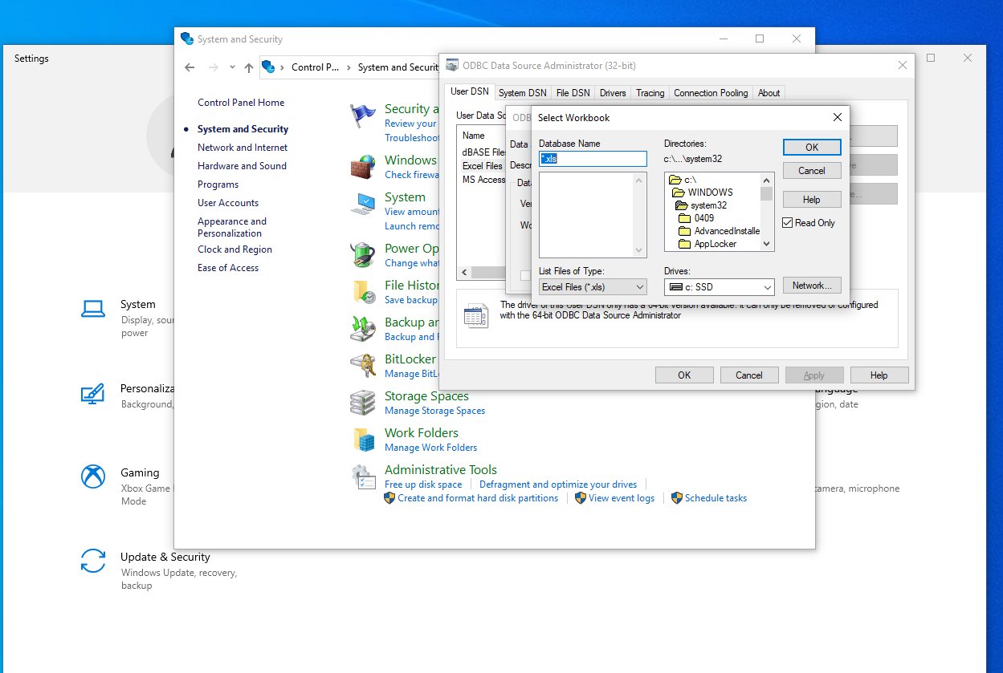Click the Control Panel address bar icon
1003x673 pixels.
click(x=269, y=67)
